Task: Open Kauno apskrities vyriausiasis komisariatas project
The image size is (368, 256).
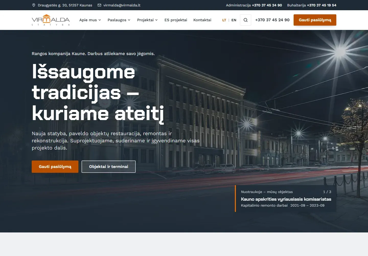Action: click(286, 199)
